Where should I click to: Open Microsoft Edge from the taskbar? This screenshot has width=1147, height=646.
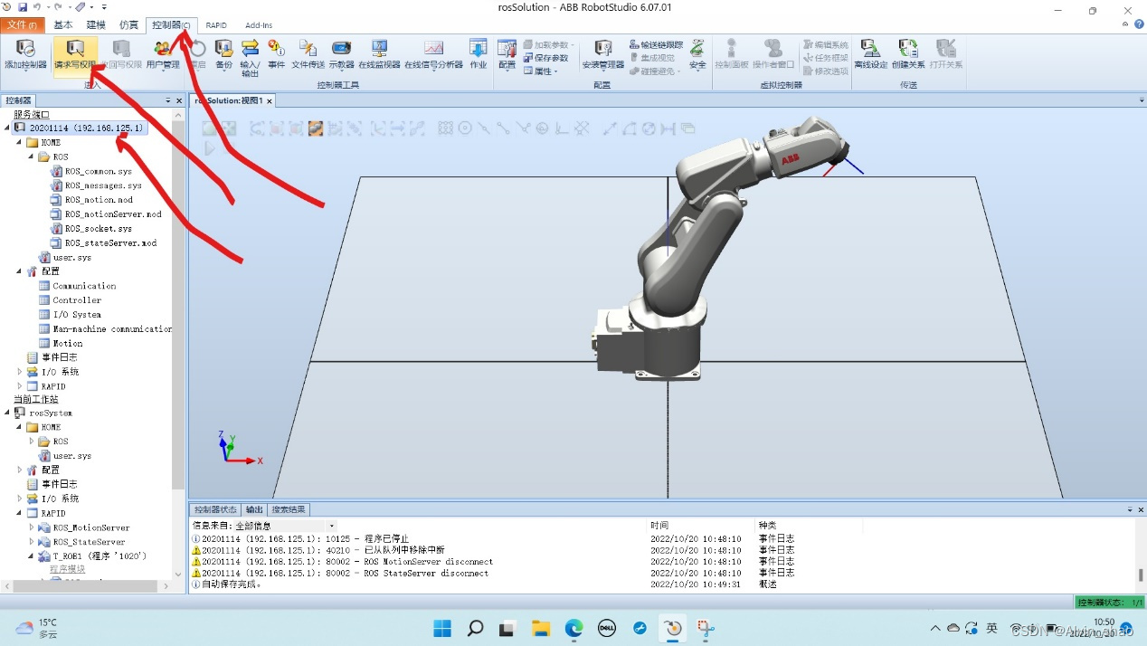click(x=574, y=628)
